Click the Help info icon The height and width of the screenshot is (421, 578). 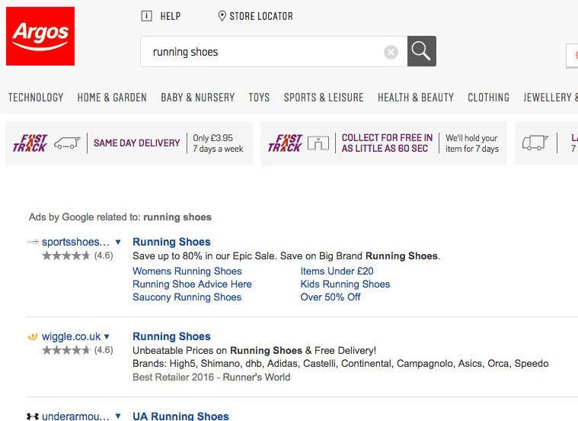[x=147, y=16]
